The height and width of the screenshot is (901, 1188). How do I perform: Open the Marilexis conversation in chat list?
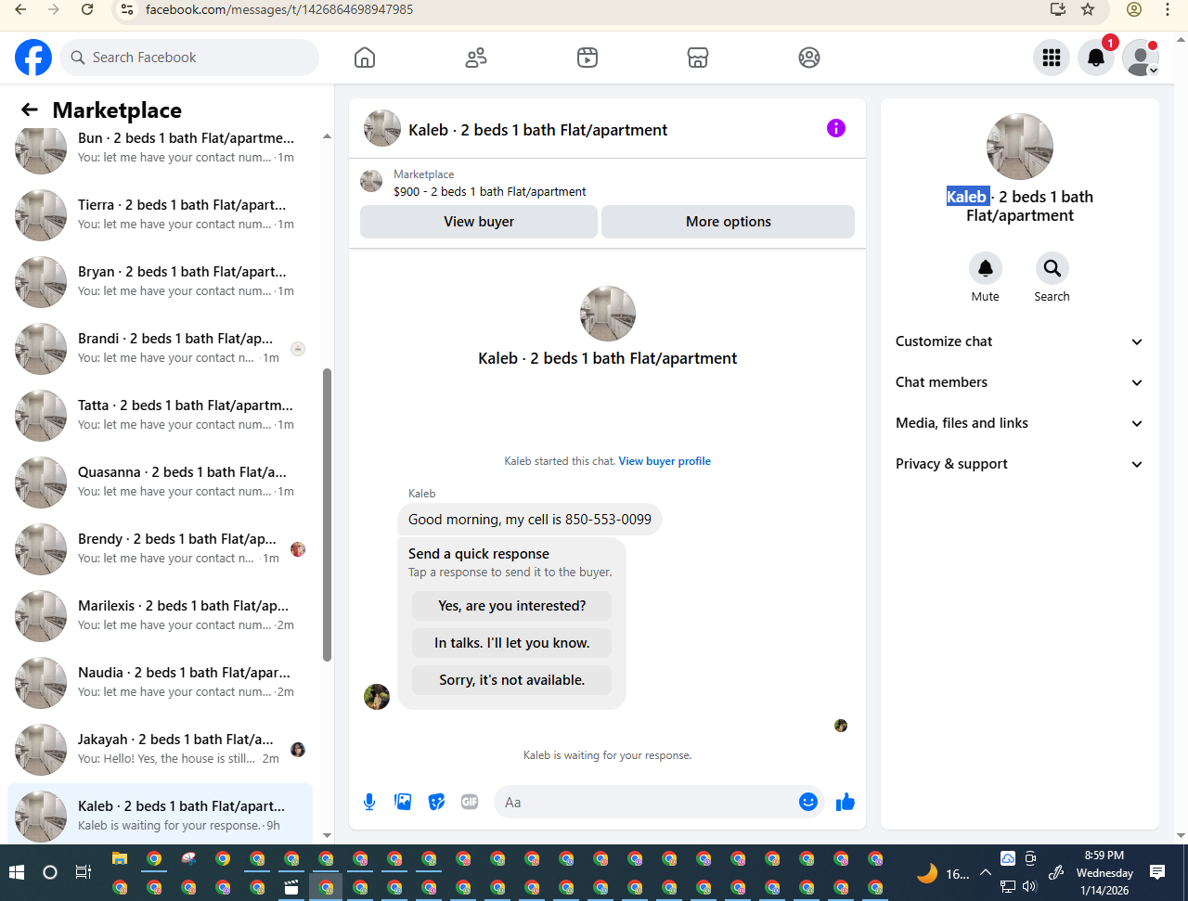[160, 615]
